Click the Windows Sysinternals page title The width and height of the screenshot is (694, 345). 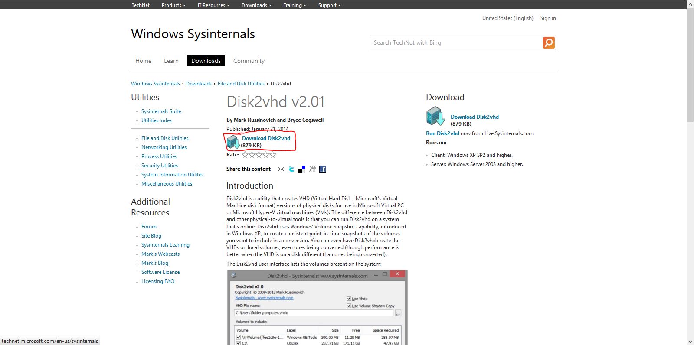(x=193, y=34)
